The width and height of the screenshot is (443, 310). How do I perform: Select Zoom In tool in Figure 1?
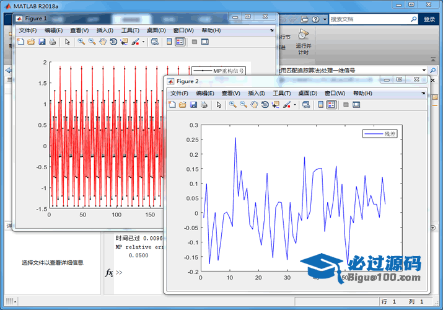pos(81,42)
